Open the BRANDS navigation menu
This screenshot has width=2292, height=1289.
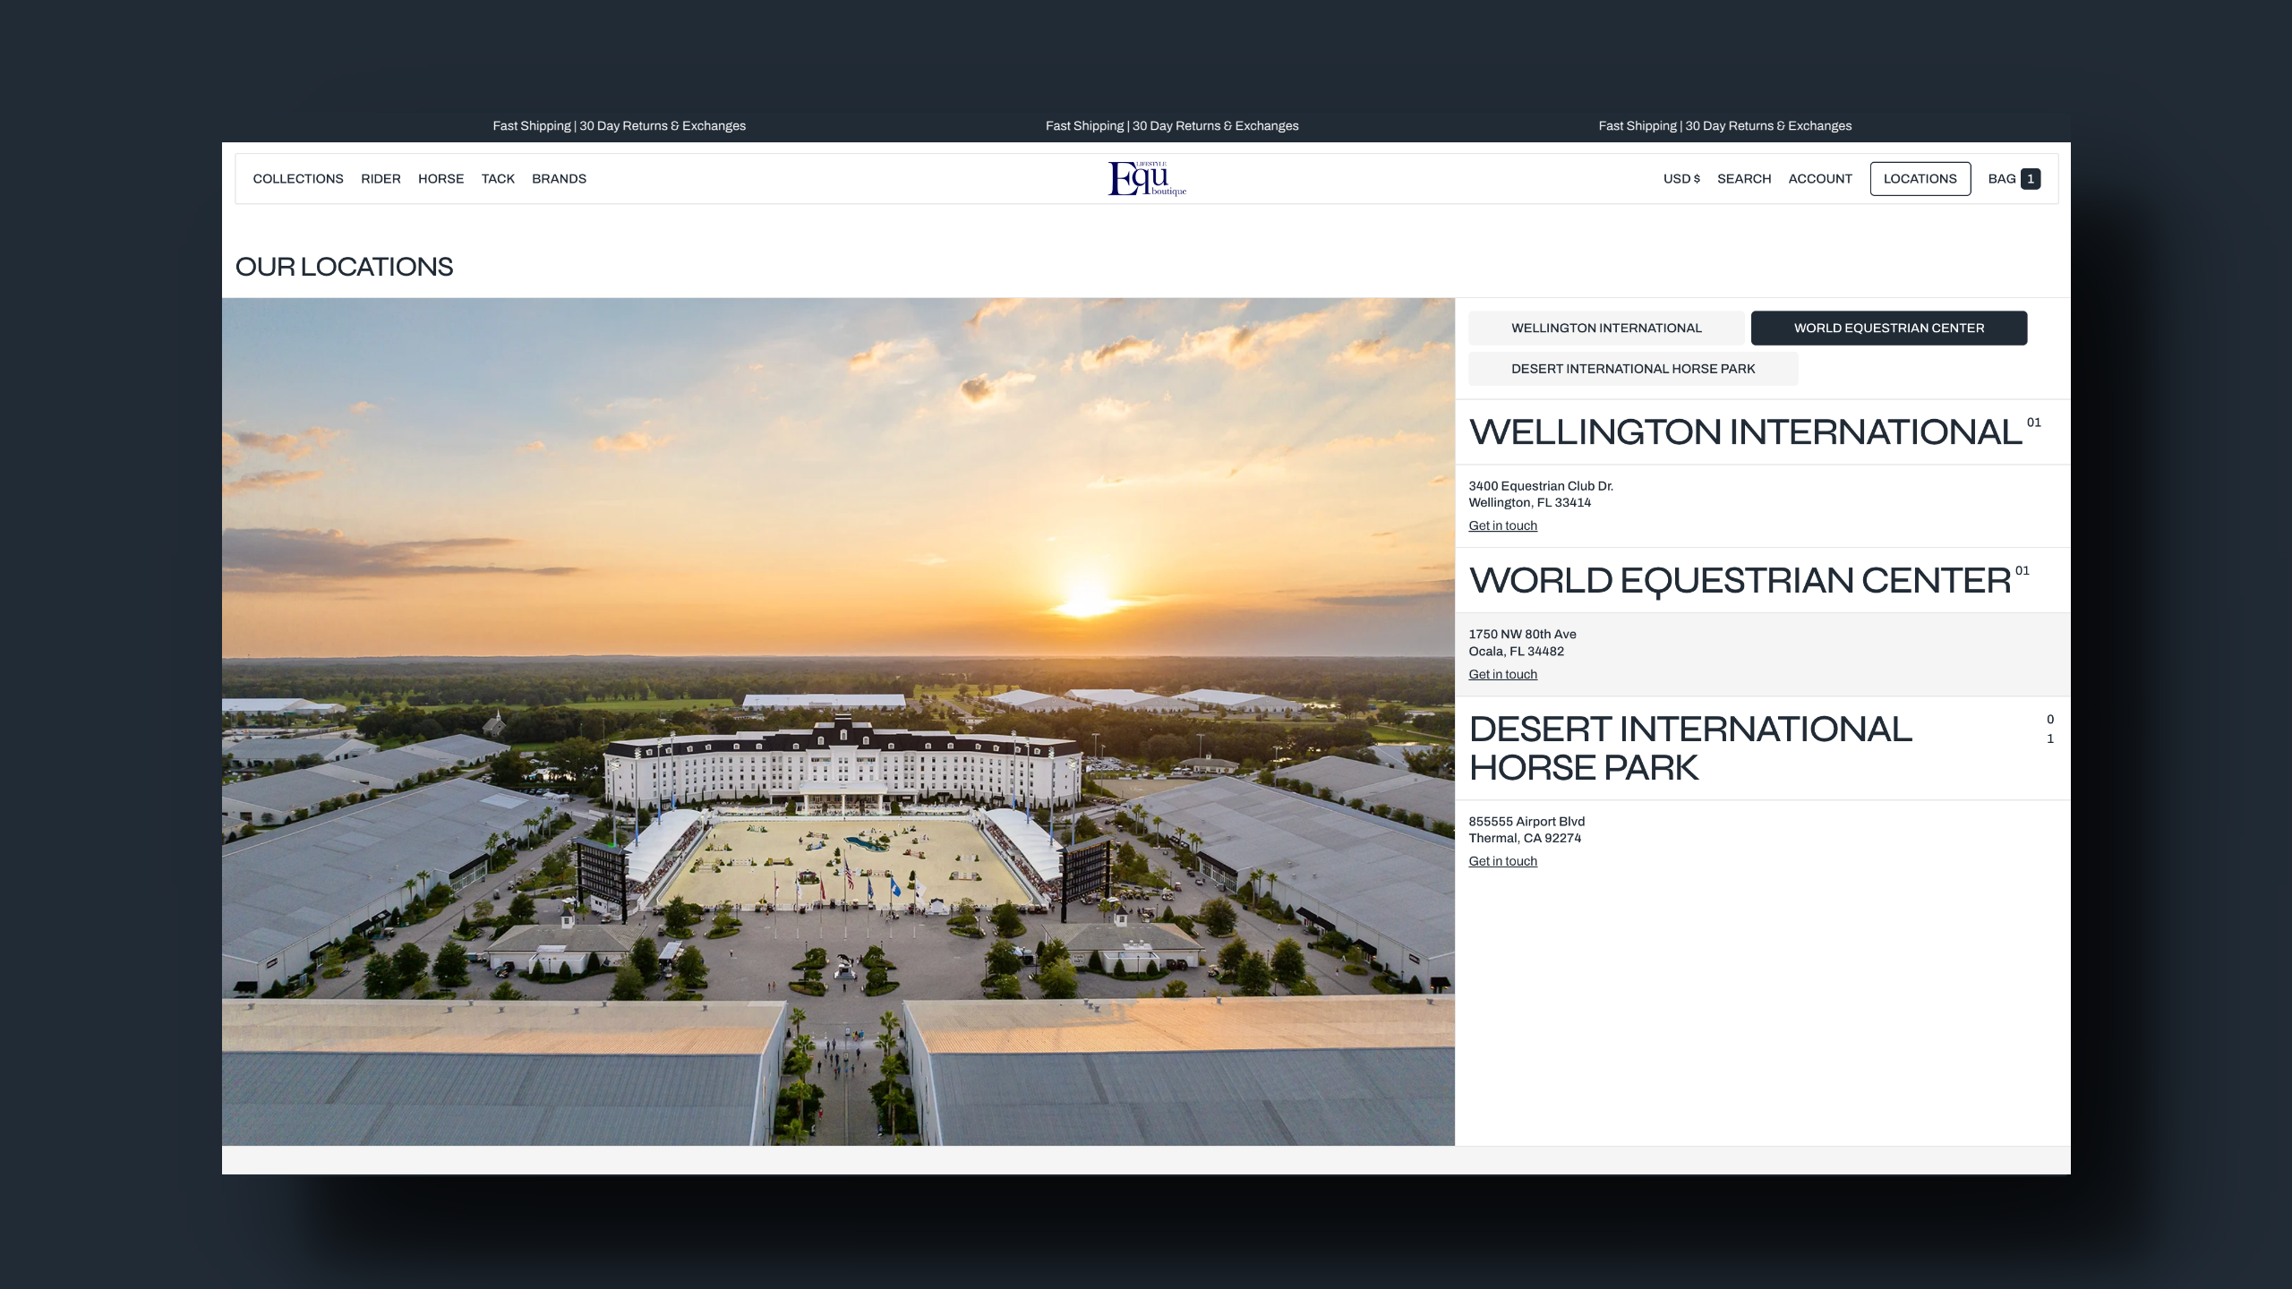point(559,179)
